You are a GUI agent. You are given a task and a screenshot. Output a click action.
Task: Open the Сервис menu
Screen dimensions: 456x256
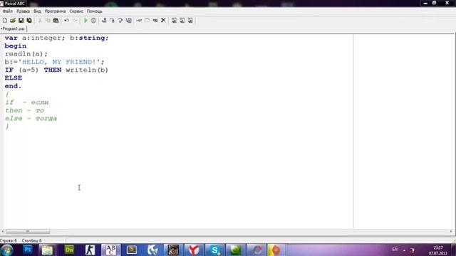point(76,11)
